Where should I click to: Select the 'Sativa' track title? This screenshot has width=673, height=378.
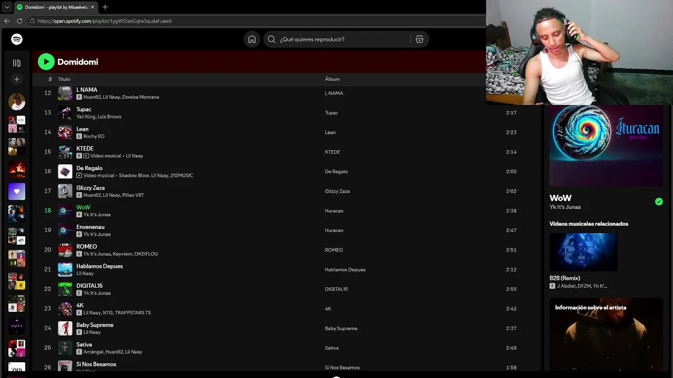(x=84, y=345)
